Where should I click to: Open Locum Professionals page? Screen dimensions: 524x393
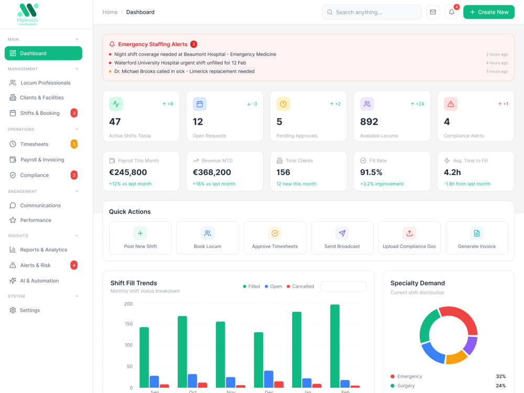click(43, 83)
